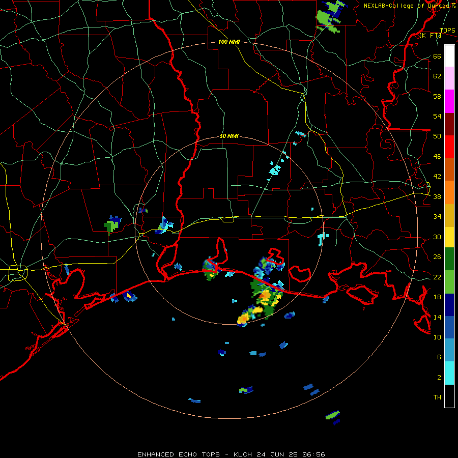Image resolution: width=458 pixels, height=458 pixels.
Task: Click the legend value 50
Action: tap(437, 136)
